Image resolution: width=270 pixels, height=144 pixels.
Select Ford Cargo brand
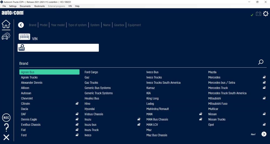pos(91,72)
